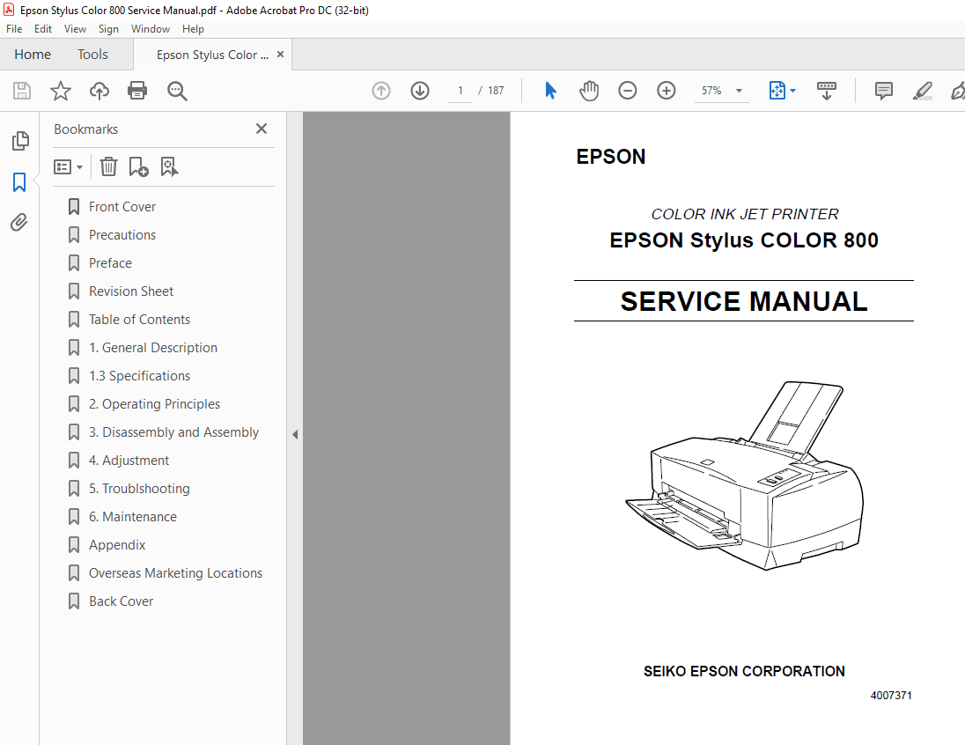Open the Page Thumbnails panel

point(19,140)
